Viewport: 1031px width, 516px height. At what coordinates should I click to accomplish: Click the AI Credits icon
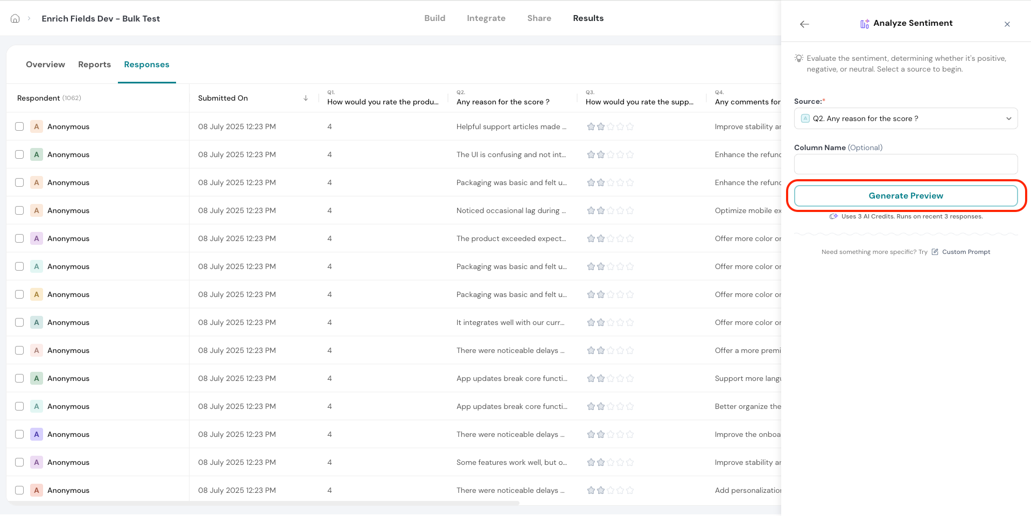[x=833, y=216]
